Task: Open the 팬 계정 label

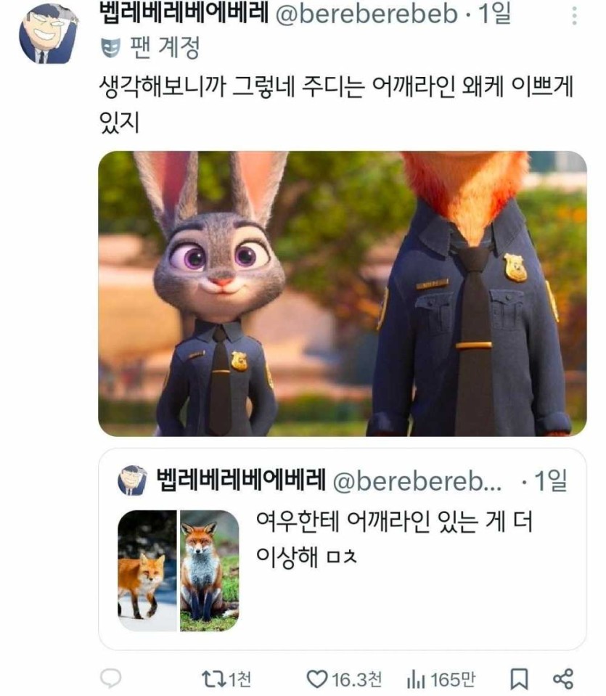Action: [x=165, y=47]
